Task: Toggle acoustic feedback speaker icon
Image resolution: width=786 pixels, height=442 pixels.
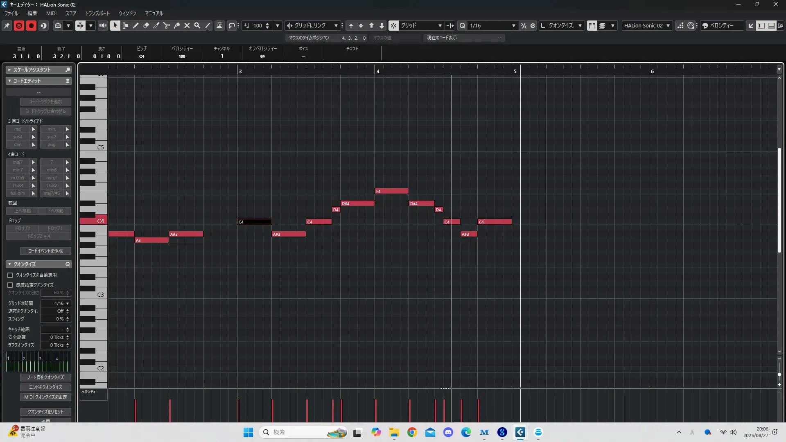Action: (103, 25)
